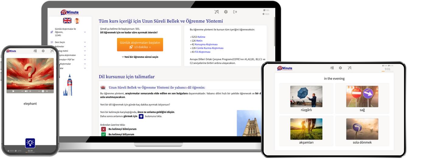
Task: Choose the sağ answer card on the tablet
Action: point(362,99)
